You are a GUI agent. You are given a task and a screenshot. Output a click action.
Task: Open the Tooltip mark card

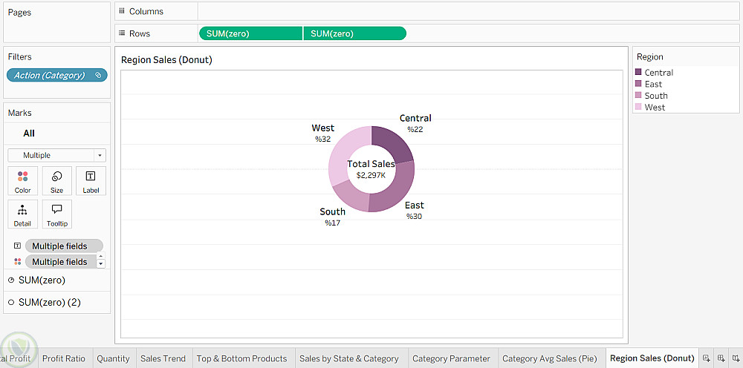57,214
